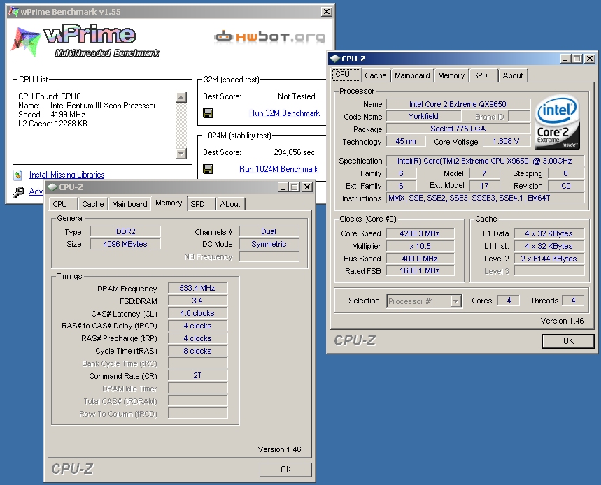Screen dimensions: 601x485
Task: Minimize the CPU-Z memory window
Action: point(283,187)
